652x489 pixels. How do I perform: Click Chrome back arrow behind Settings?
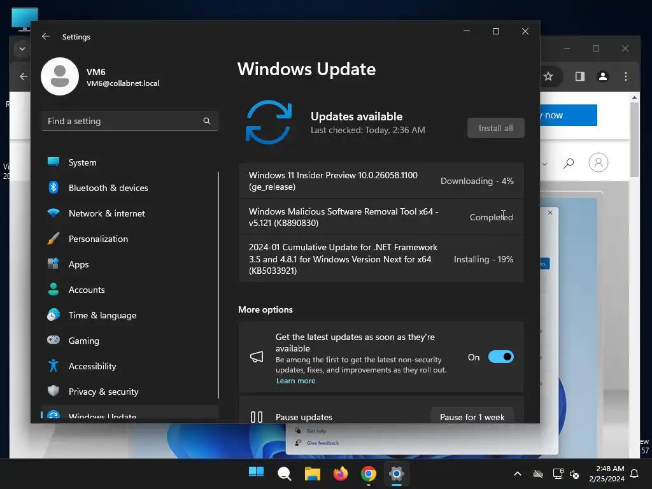[x=24, y=76]
